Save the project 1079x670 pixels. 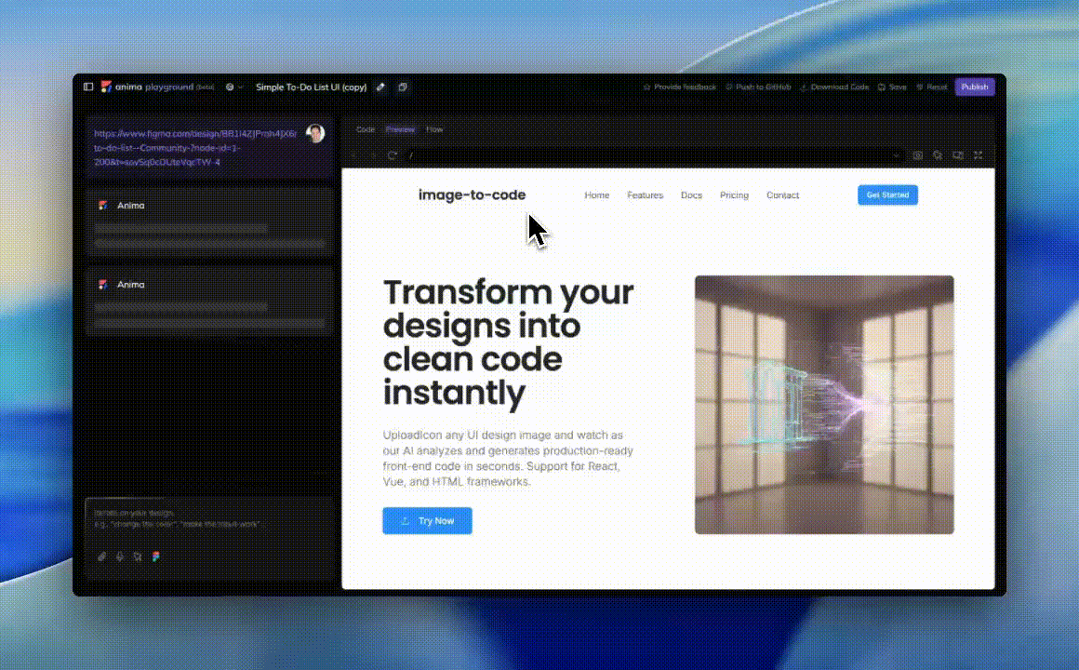[892, 87]
